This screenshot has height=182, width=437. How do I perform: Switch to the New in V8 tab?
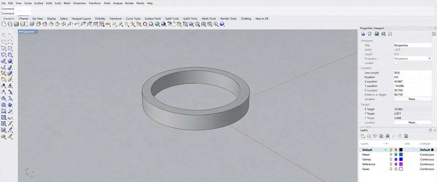pos(262,19)
